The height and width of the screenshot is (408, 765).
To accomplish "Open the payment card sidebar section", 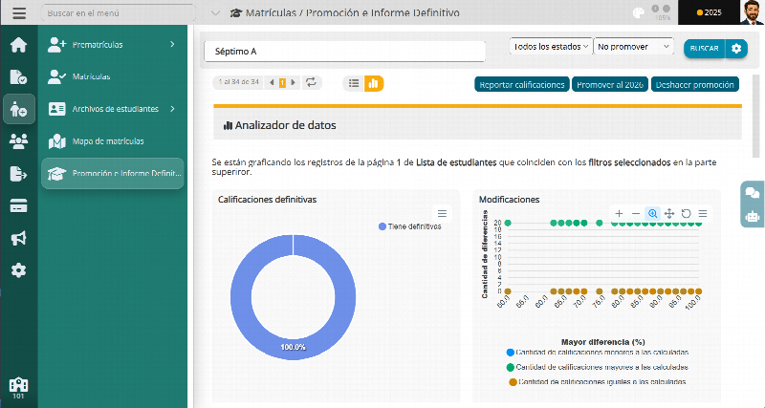I will pos(18,206).
